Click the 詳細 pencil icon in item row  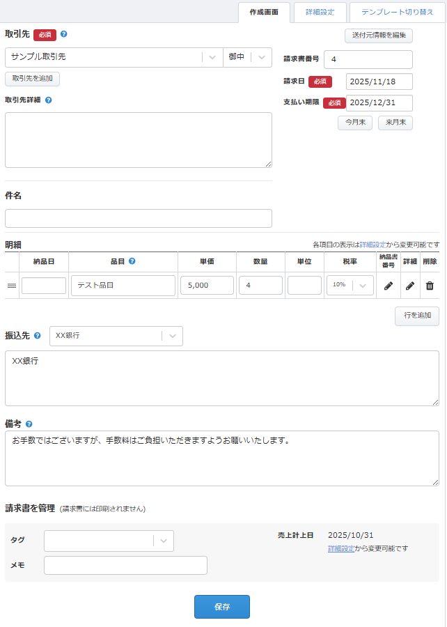click(410, 286)
